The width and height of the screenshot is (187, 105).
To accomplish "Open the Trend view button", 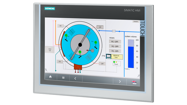I will pos(117,63).
